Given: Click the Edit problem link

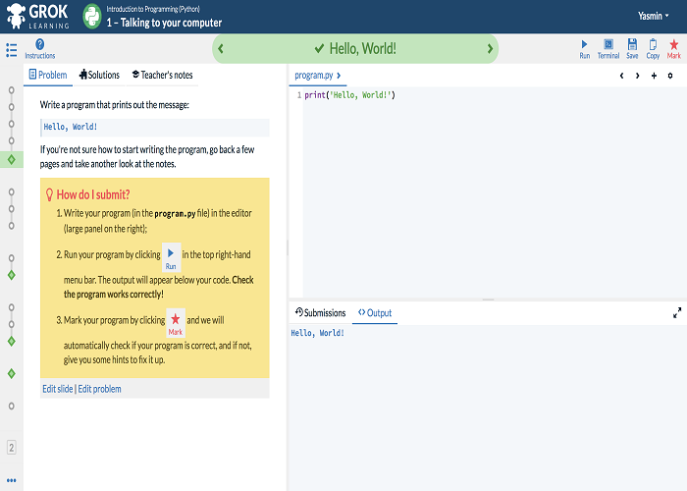Looking at the screenshot, I should pos(100,389).
